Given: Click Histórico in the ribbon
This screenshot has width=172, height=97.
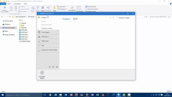Looking at the screenshot, I should (x=80, y=11).
